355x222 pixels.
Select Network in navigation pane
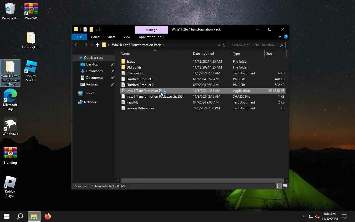pyautogui.click(x=90, y=102)
